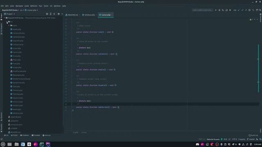Expand folded body of hide() function
This screenshot has height=147, width=262.
coord(113,32)
